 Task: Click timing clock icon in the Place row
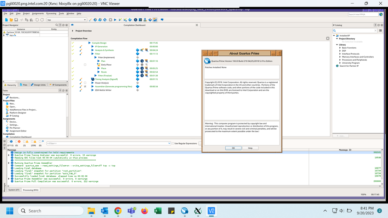142,68
